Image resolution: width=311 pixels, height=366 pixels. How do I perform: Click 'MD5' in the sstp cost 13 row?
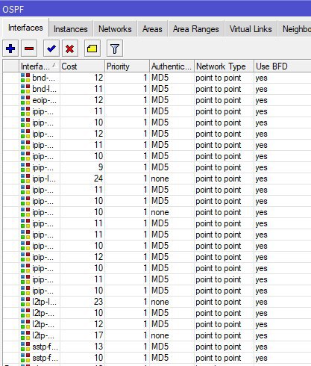click(x=160, y=347)
